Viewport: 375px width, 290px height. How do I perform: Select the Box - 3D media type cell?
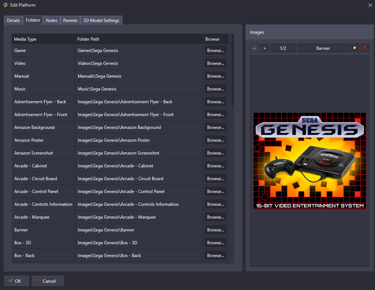[x=43, y=243]
